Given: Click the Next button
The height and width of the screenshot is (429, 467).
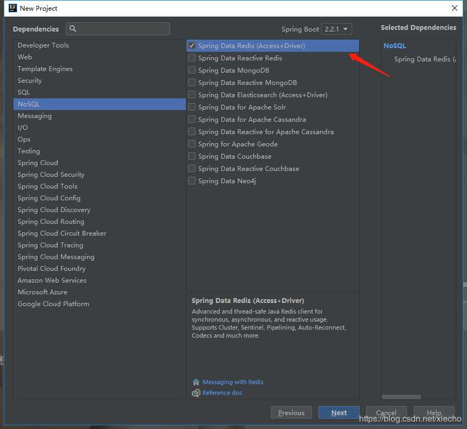Looking at the screenshot, I should [339, 412].
